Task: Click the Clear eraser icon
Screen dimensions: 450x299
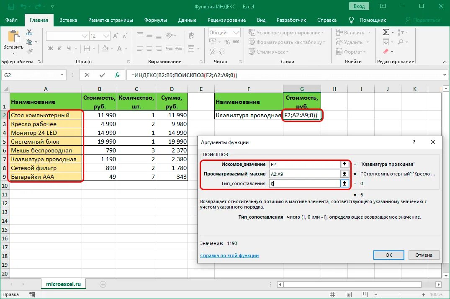Action: tap(386, 52)
